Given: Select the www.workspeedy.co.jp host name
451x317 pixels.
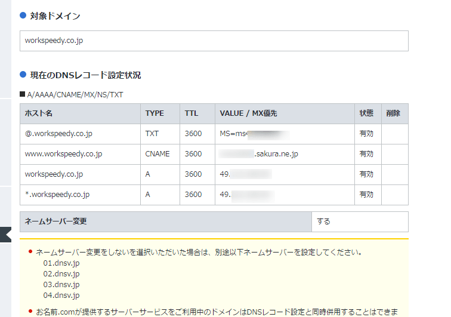Looking at the screenshot, I should point(63,154).
